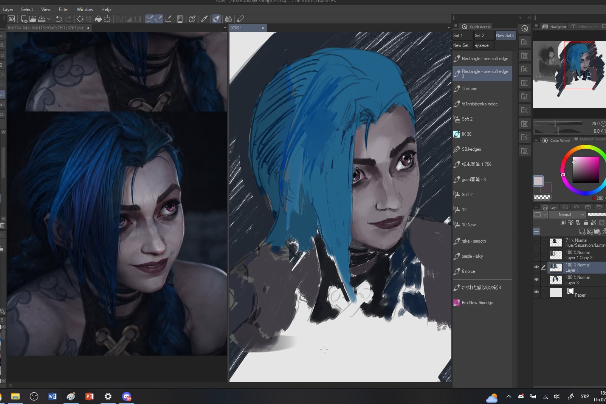Select the 'fd1nnloisenko noice' brush
This screenshot has width=606, height=404.
(482, 104)
